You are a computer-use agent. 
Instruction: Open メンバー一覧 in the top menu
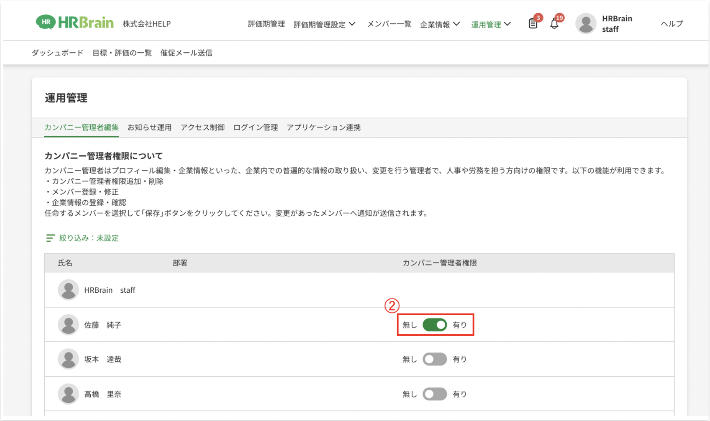coord(389,24)
